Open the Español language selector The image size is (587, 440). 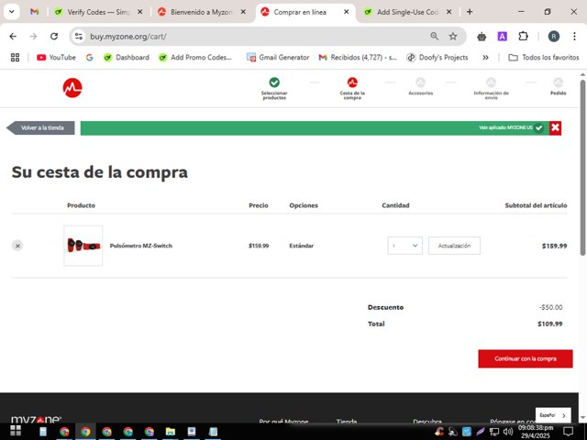point(553,415)
